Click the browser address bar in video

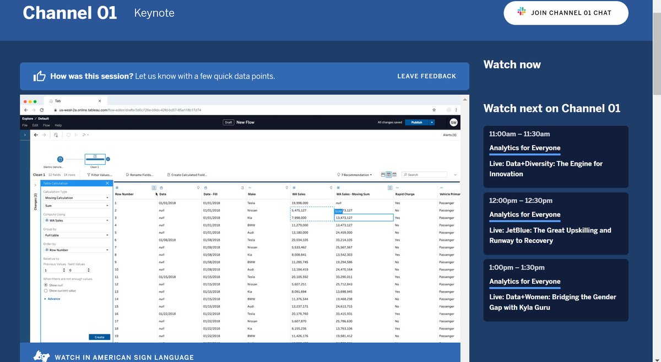point(242,110)
